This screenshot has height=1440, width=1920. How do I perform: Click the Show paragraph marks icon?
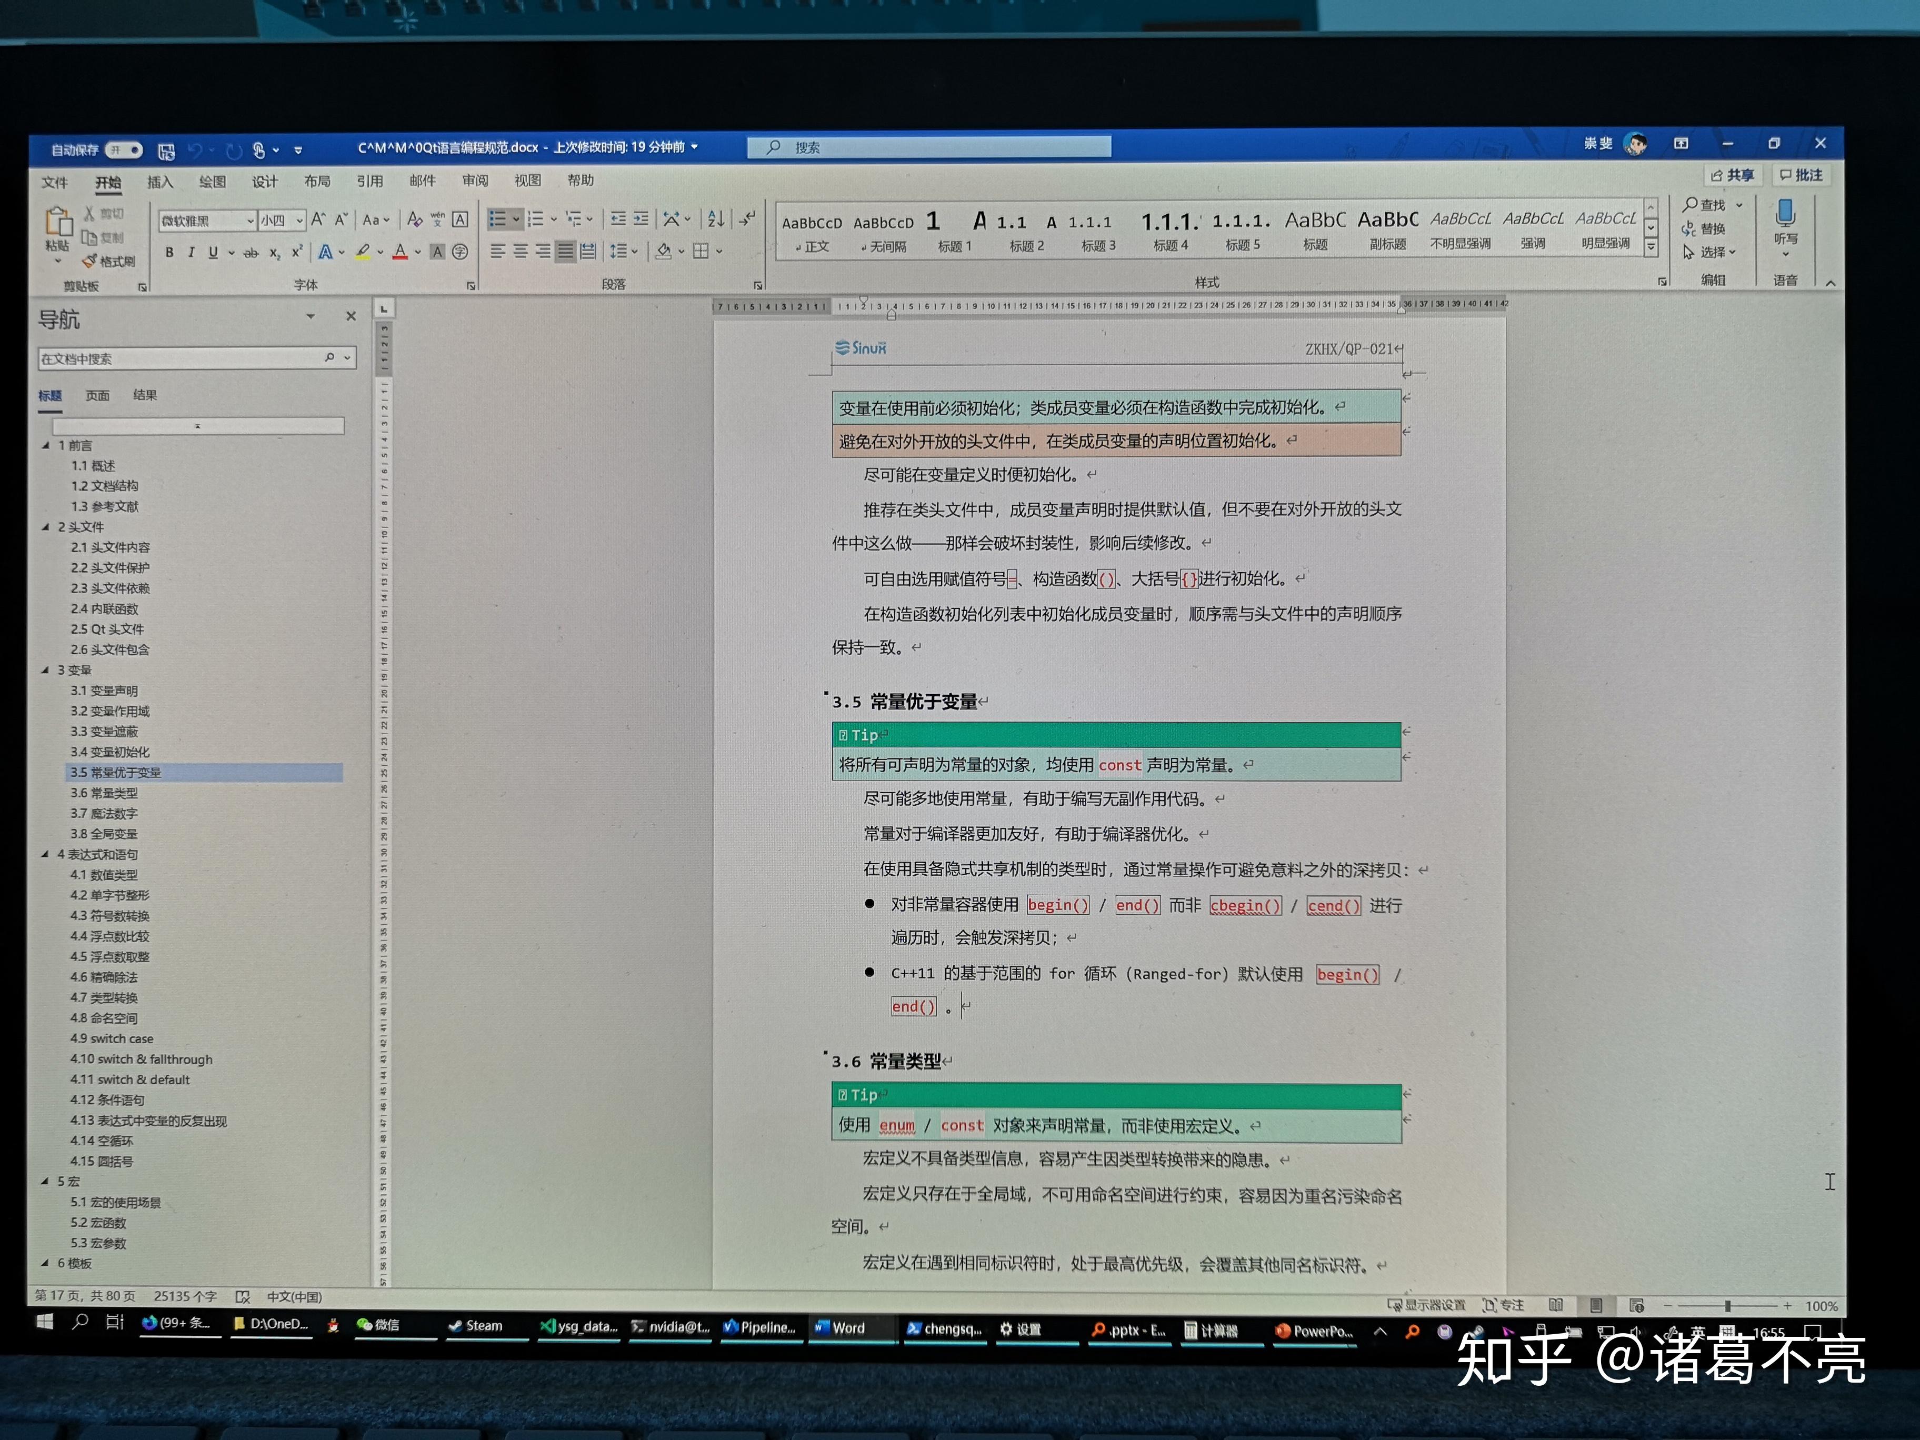click(747, 219)
